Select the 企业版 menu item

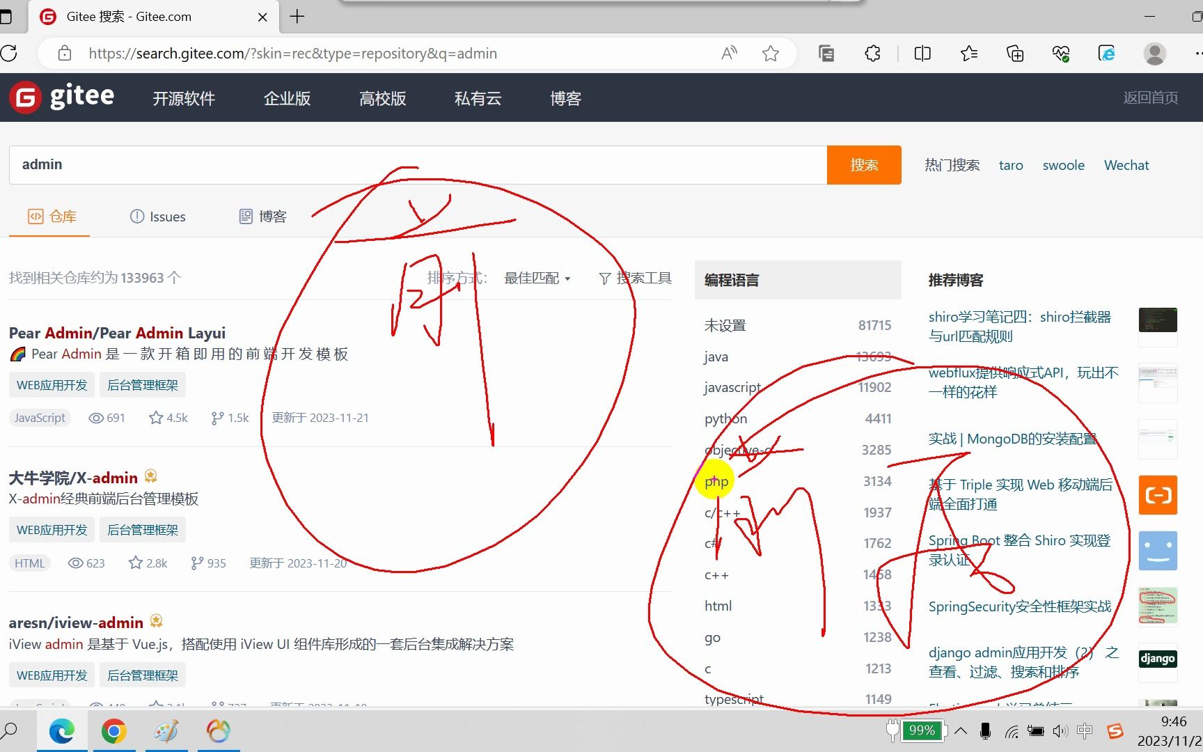pos(286,98)
